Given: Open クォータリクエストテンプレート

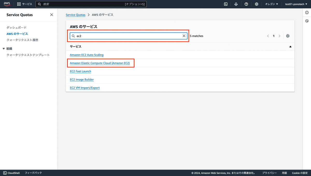Looking at the screenshot, I should [x=28, y=55].
